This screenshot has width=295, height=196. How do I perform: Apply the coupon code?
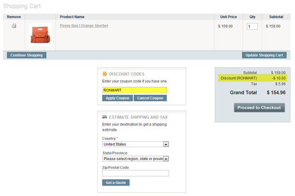[117, 98]
